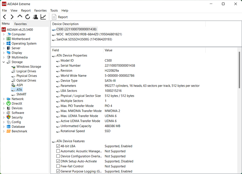Go up one level with Up arrow
This screenshot has width=242, height=174.
pyautogui.click(x=20, y=17)
